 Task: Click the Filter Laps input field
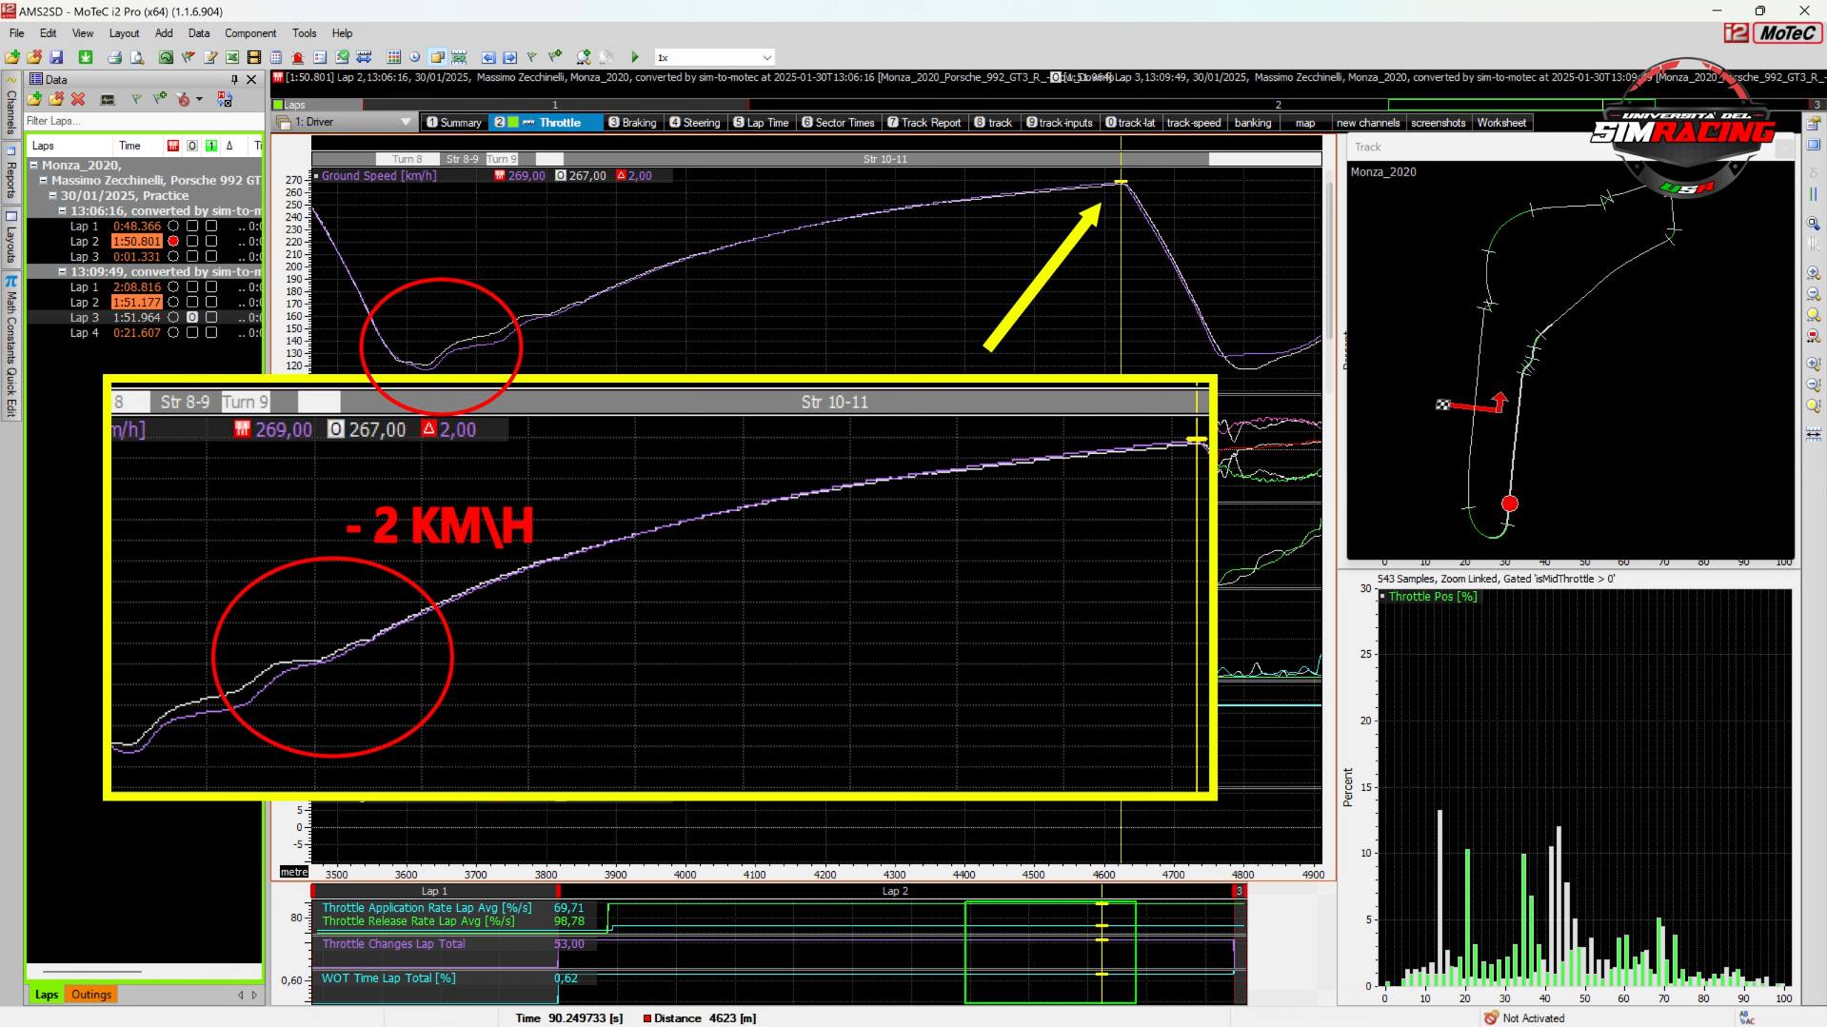(143, 121)
